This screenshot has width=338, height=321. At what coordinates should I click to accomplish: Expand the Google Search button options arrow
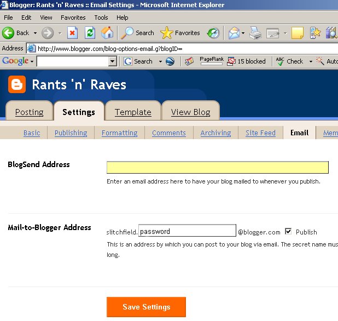pyautogui.click(x=160, y=61)
